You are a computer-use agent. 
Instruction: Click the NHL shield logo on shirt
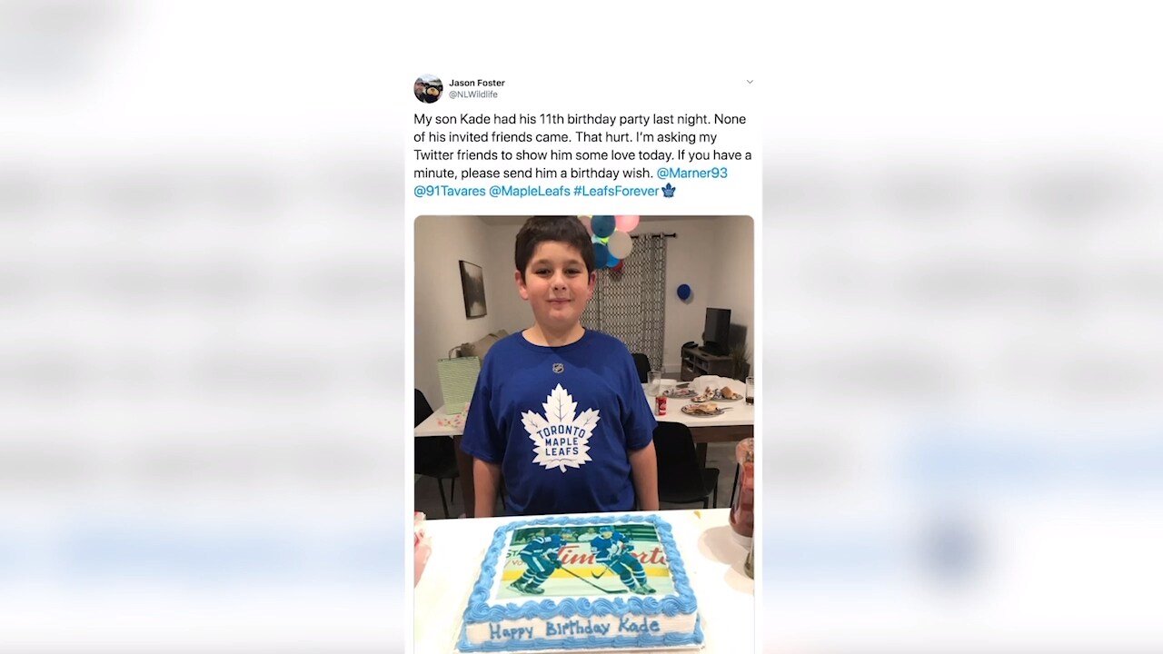click(x=558, y=368)
